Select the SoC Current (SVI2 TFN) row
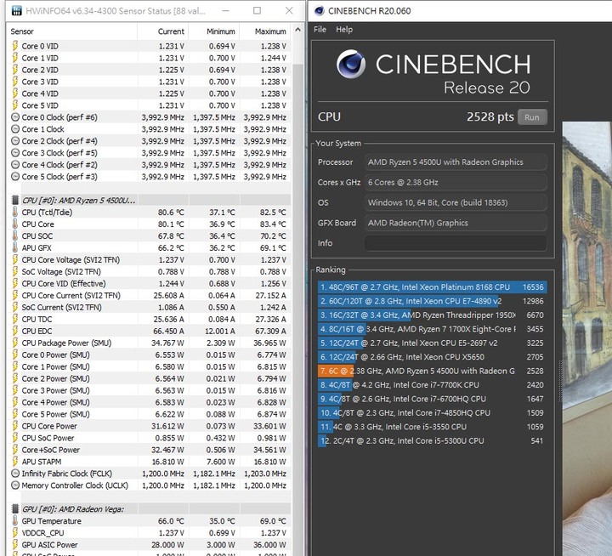612x556 pixels. tap(150, 307)
